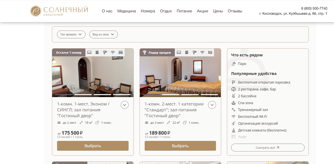
Task: Click lotus icon beside Спа-зона
Action: pyautogui.click(x=234, y=103)
